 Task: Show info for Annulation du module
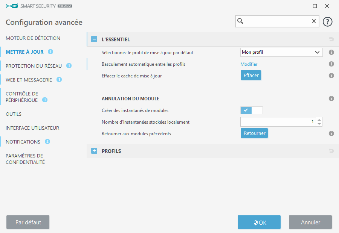pyautogui.click(x=331, y=98)
